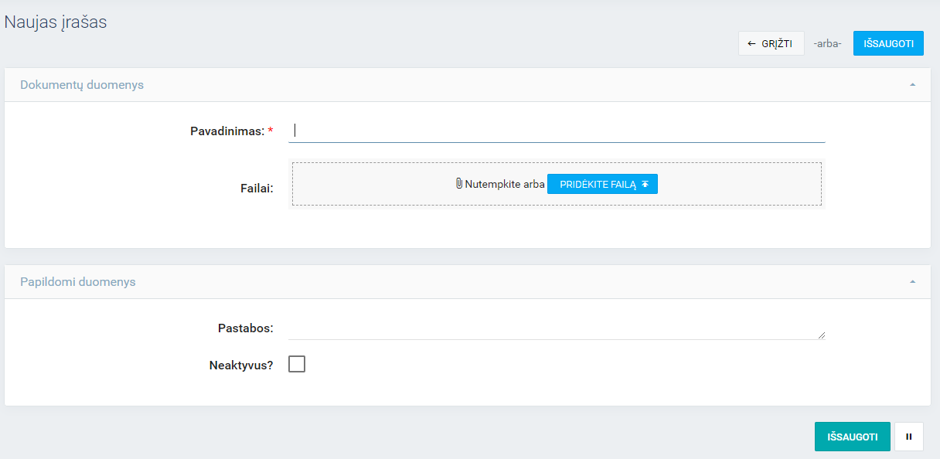
Task: Click the pause-style icon button beside bottom IŠSAUGOTI
Action: pos(909,437)
